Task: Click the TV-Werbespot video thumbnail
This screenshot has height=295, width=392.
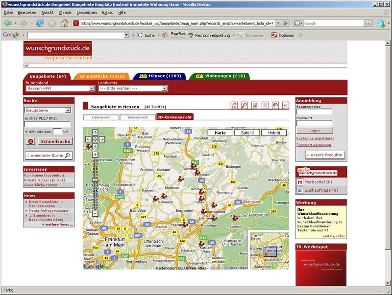Action: pos(321,268)
